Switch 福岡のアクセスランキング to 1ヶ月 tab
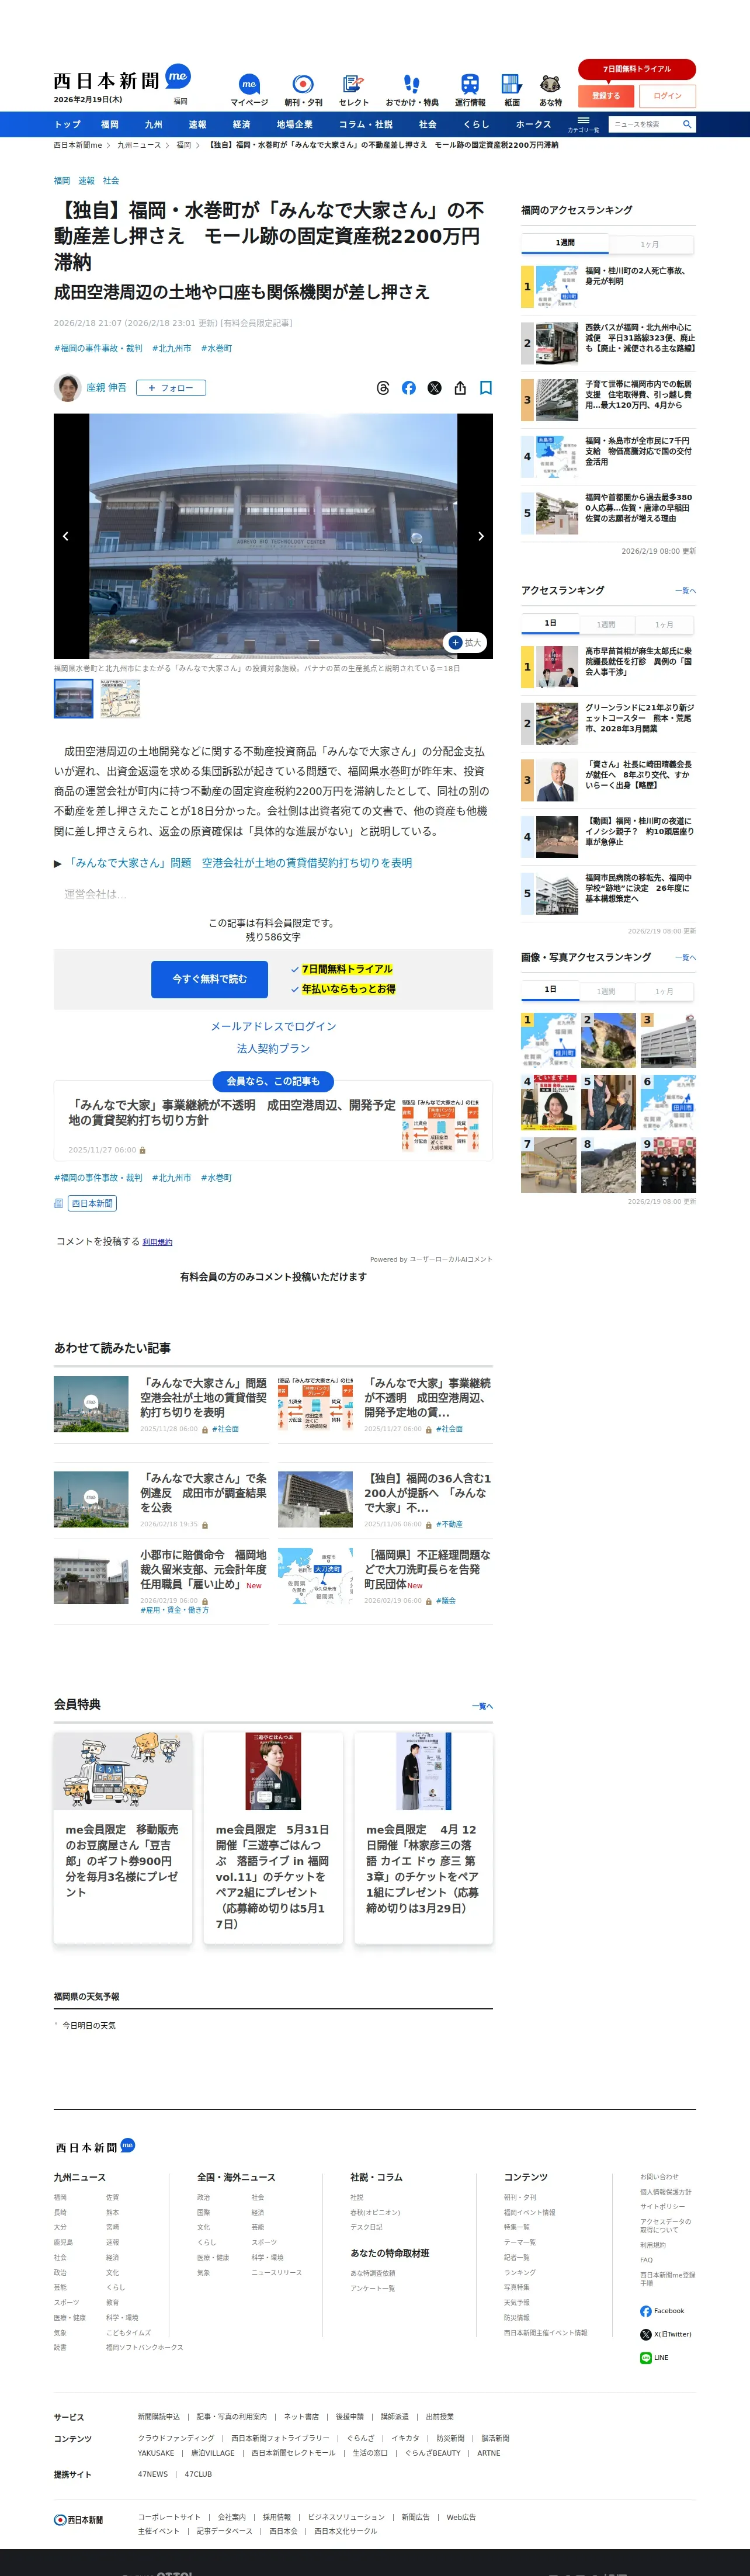The image size is (750, 2576). [x=650, y=244]
